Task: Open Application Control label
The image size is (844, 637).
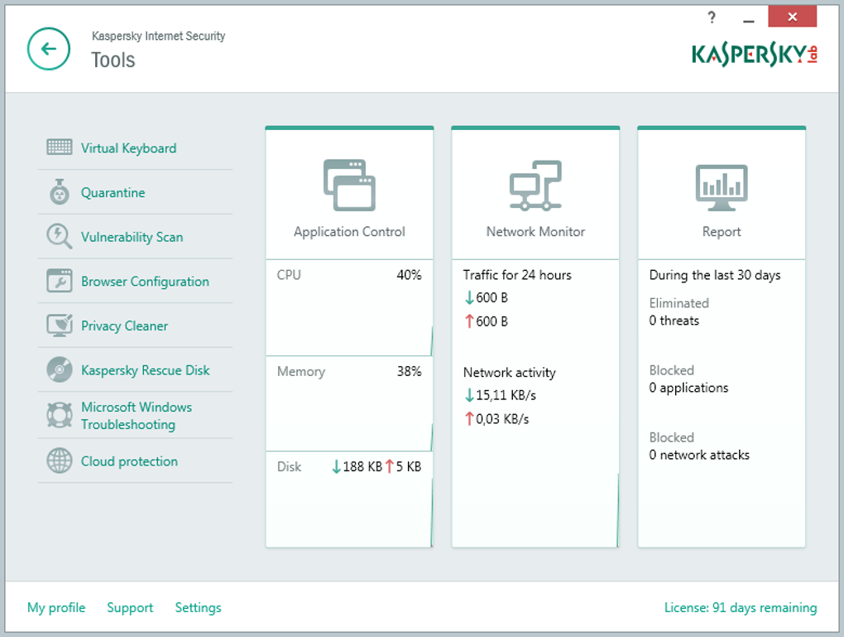Action: pyautogui.click(x=349, y=232)
